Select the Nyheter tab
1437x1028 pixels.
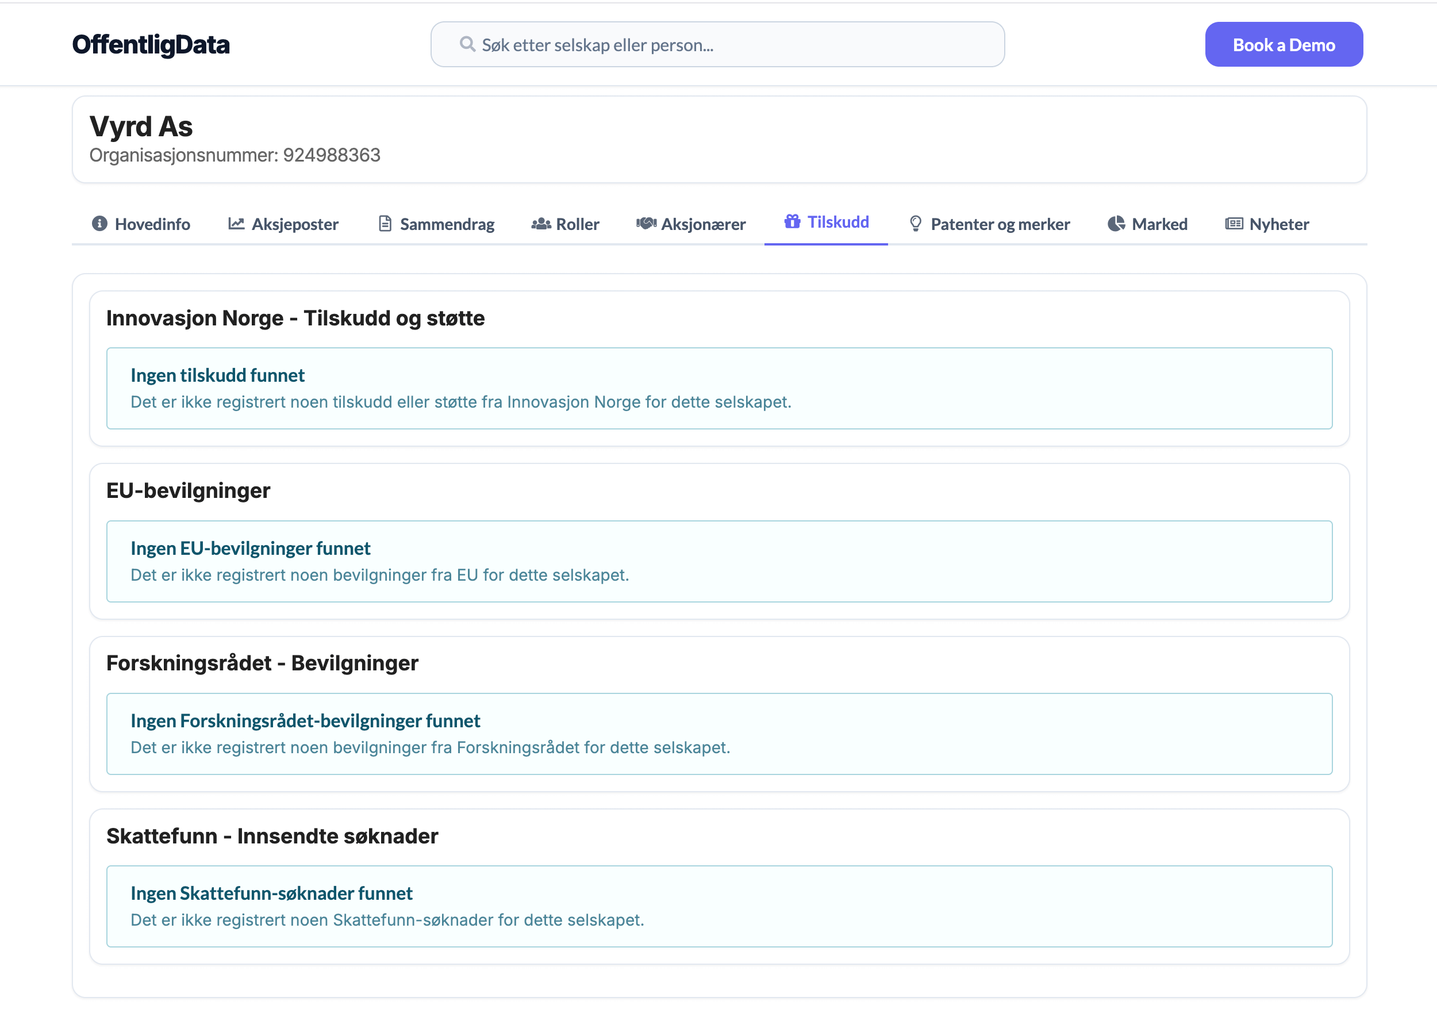[x=1279, y=224]
